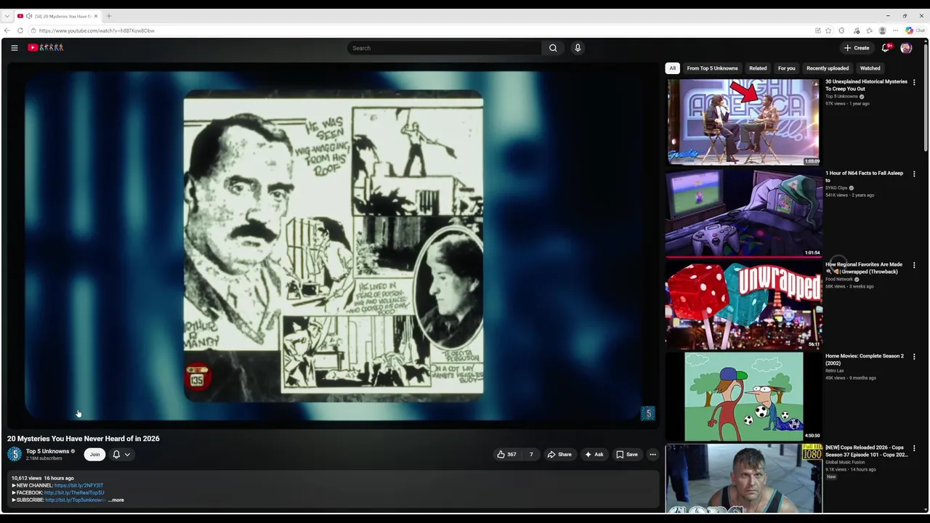Open Top 5 Unknowns channel avatar
930x523 pixels.
pos(15,455)
